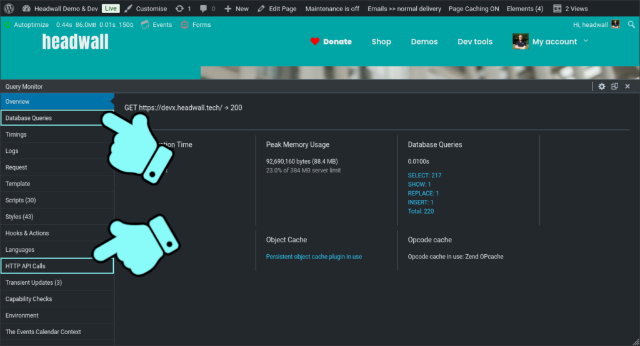Select Hooks & Actions panel
Image resolution: width=640 pixels, height=346 pixels.
point(57,233)
